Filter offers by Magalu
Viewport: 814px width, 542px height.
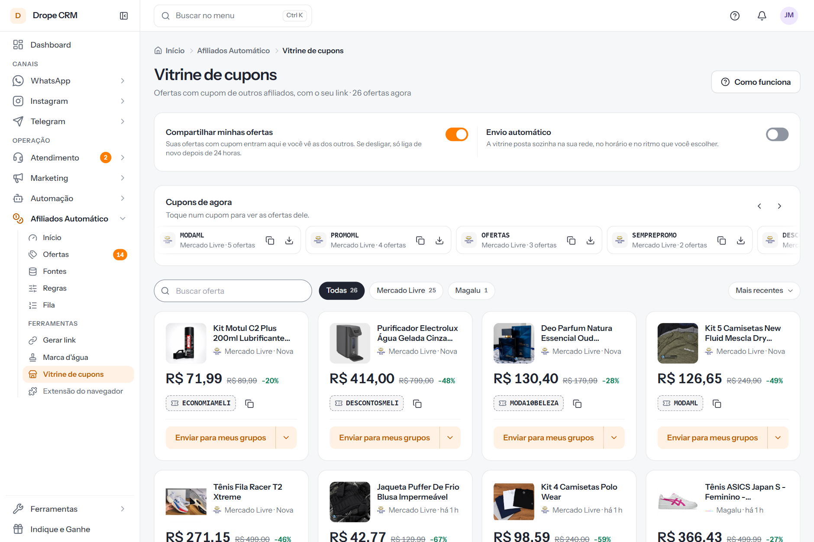coord(472,291)
